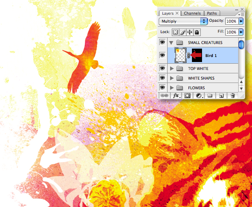252x207 pixels.
Task: Click the SMALL CREATURES group name
Action: (205, 43)
